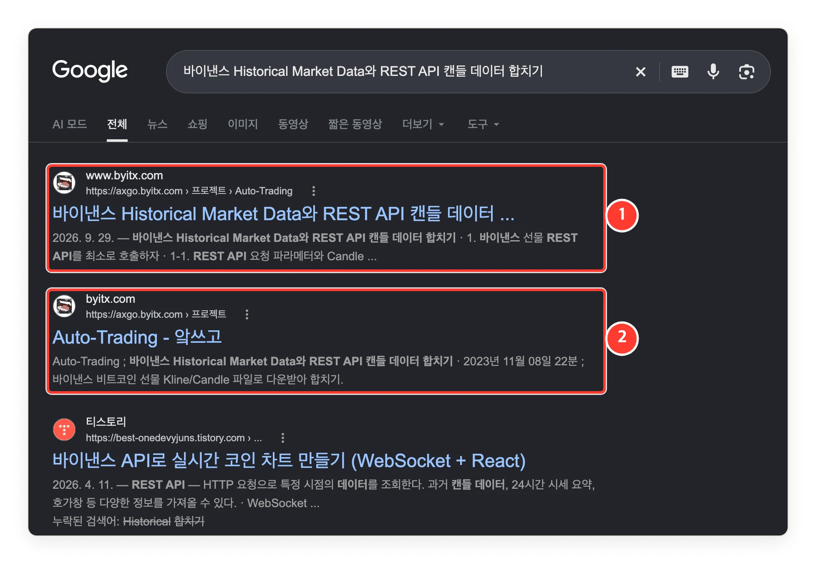Open more options for the tistory result
The width and height of the screenshot is (816, 563).
[283, 438]
